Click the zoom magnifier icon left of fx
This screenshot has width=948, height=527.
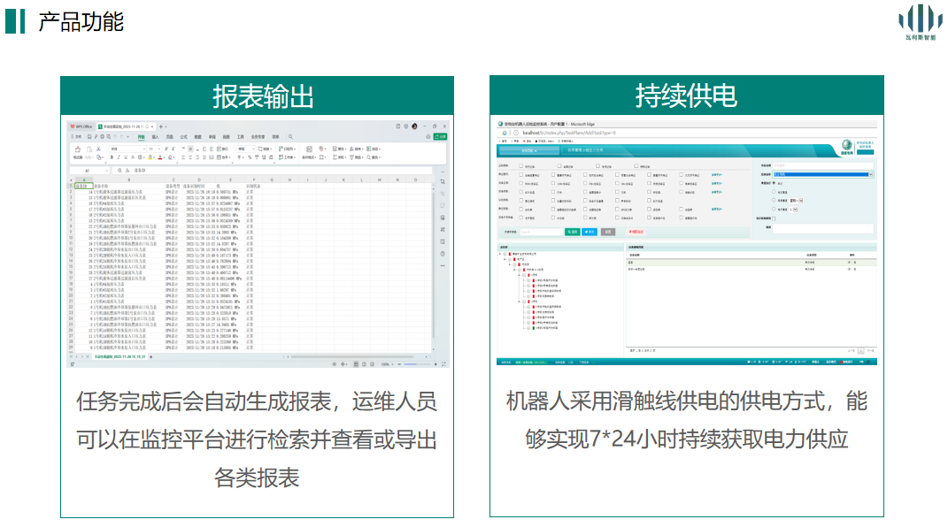tap(119, 171)
